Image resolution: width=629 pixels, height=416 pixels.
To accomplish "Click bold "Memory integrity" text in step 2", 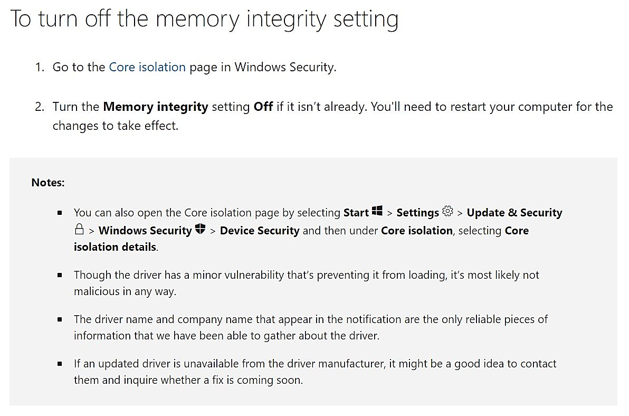I will coord(156,107).
